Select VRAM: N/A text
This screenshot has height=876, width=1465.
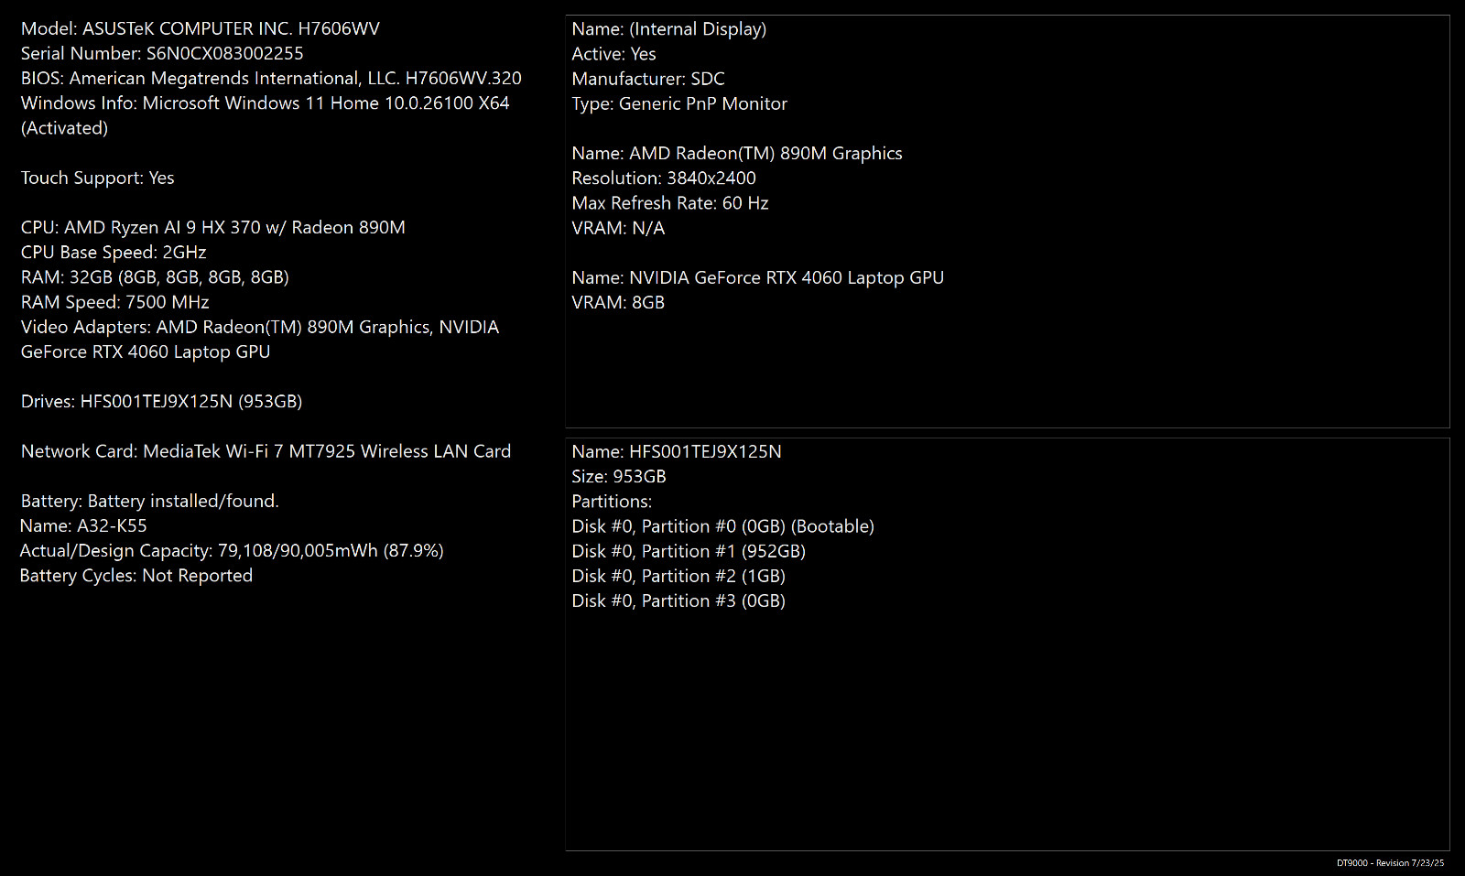[618, 228]
